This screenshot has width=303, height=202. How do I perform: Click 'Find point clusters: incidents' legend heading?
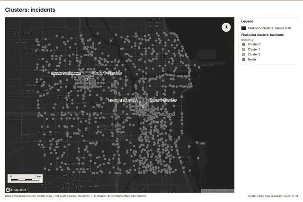[262, 35]
